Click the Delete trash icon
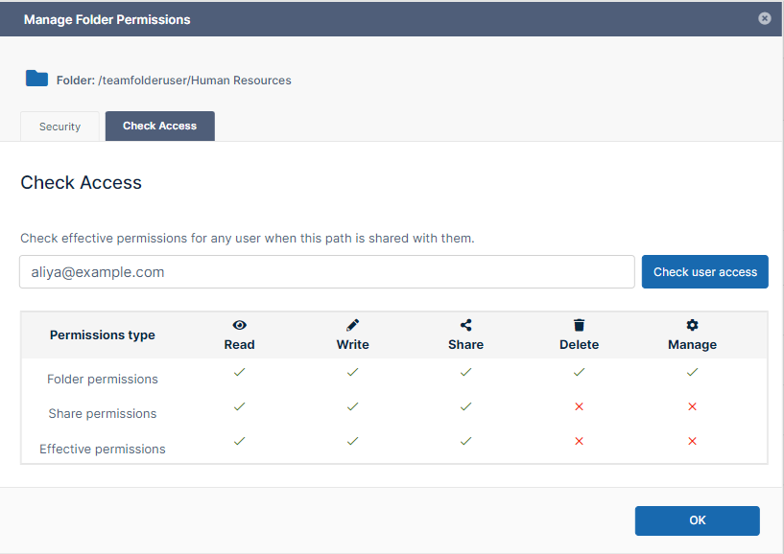 point(579,326)
